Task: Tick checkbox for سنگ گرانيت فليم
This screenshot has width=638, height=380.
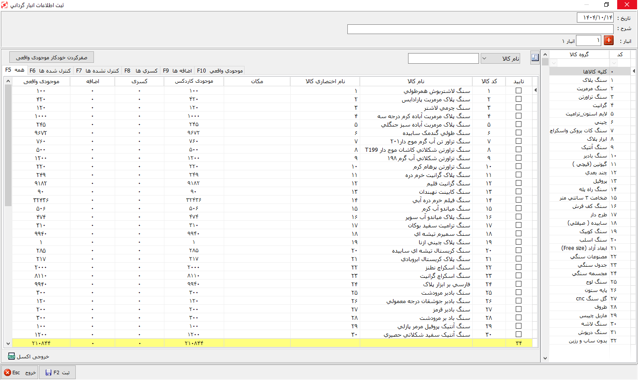Action: pyautogui.click(x=518, y=183)
